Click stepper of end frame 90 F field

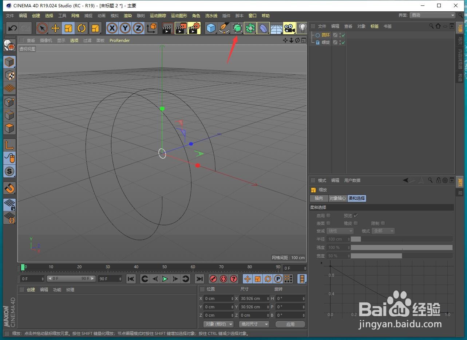click(x=120, y=279)
